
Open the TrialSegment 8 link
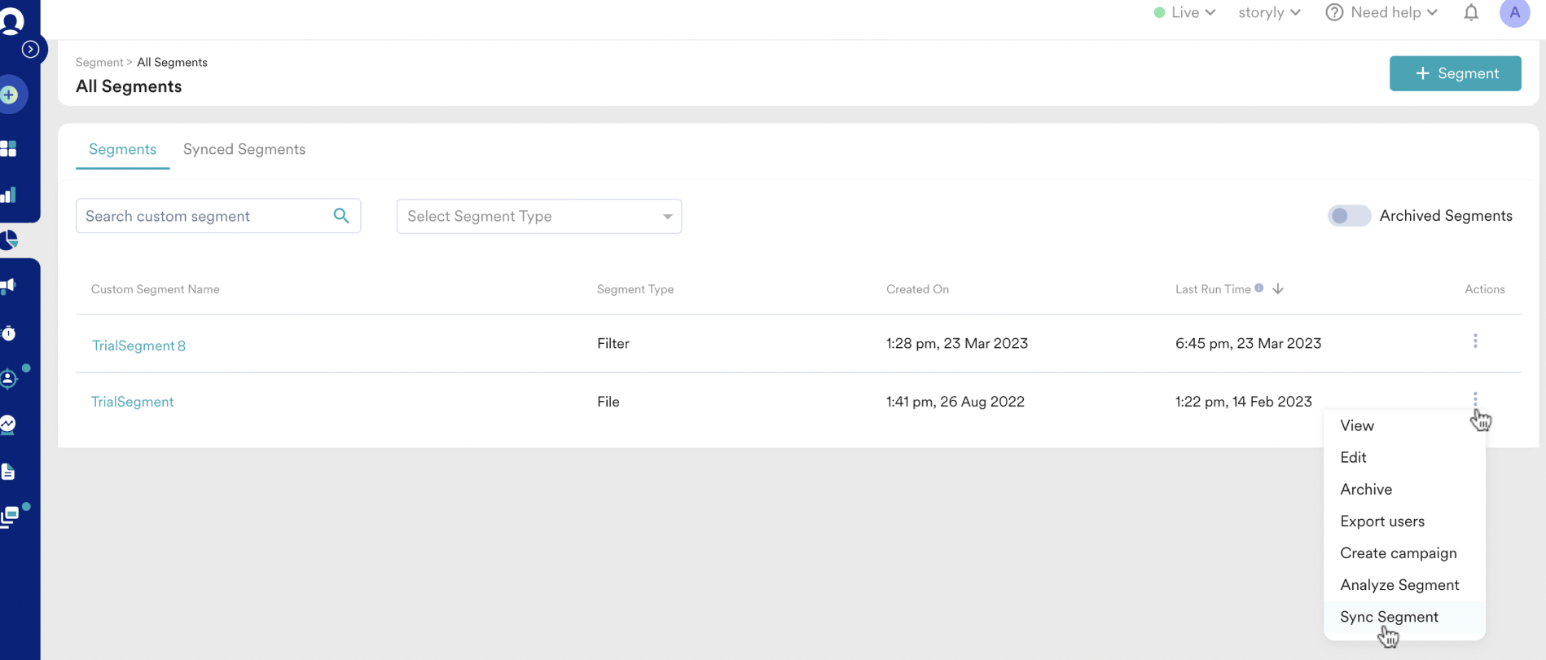click(138, 345)
